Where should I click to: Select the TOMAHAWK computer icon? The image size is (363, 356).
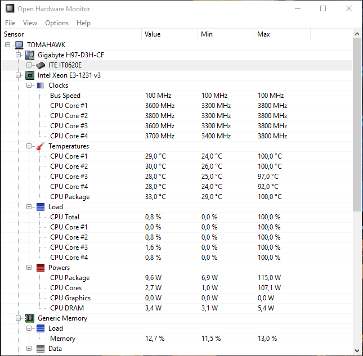(x=19, y=45)
